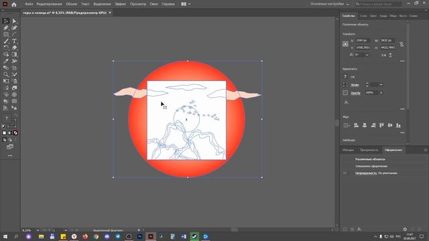The image size is (429, 241).
Task: Click the Opacity link label
Action: click(356, 93)
